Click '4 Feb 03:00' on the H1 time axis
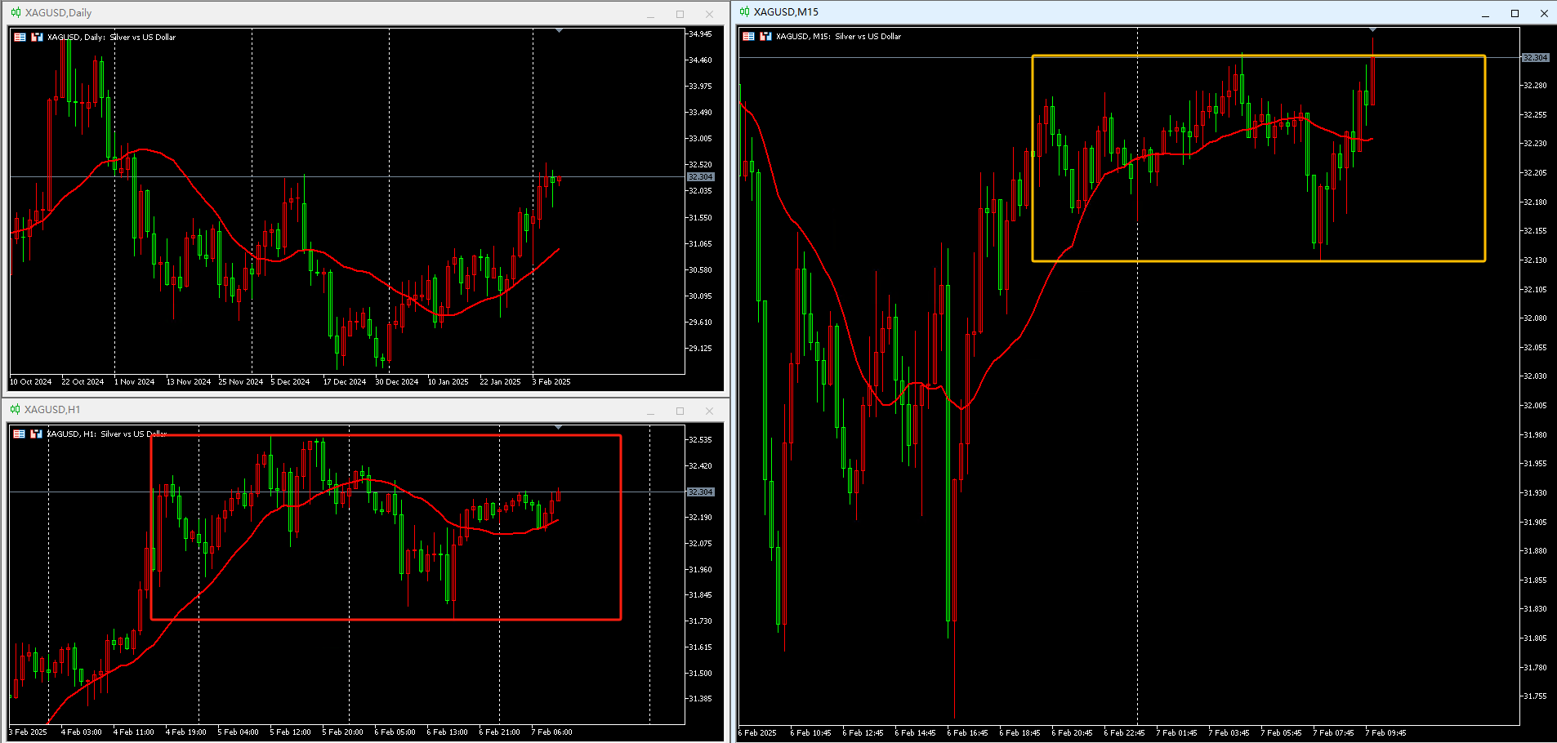 click(x=81, y=732)
